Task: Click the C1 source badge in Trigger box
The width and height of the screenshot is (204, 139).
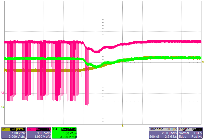Action: [x=195, y=129]
